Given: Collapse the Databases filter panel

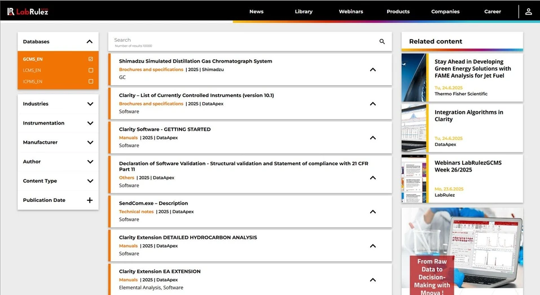Looking at the screenshot, I should pyautogui.click(x=90, y=42).
